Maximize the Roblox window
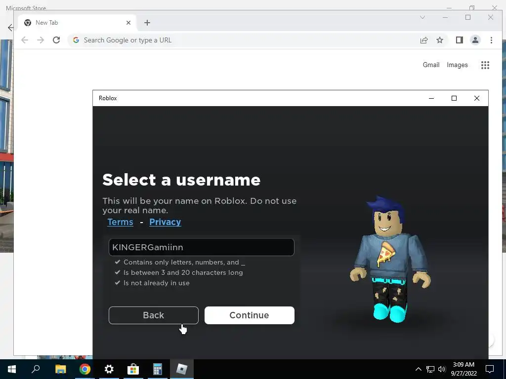The width and height of the screenshot is (506, 379). point(454,98)
